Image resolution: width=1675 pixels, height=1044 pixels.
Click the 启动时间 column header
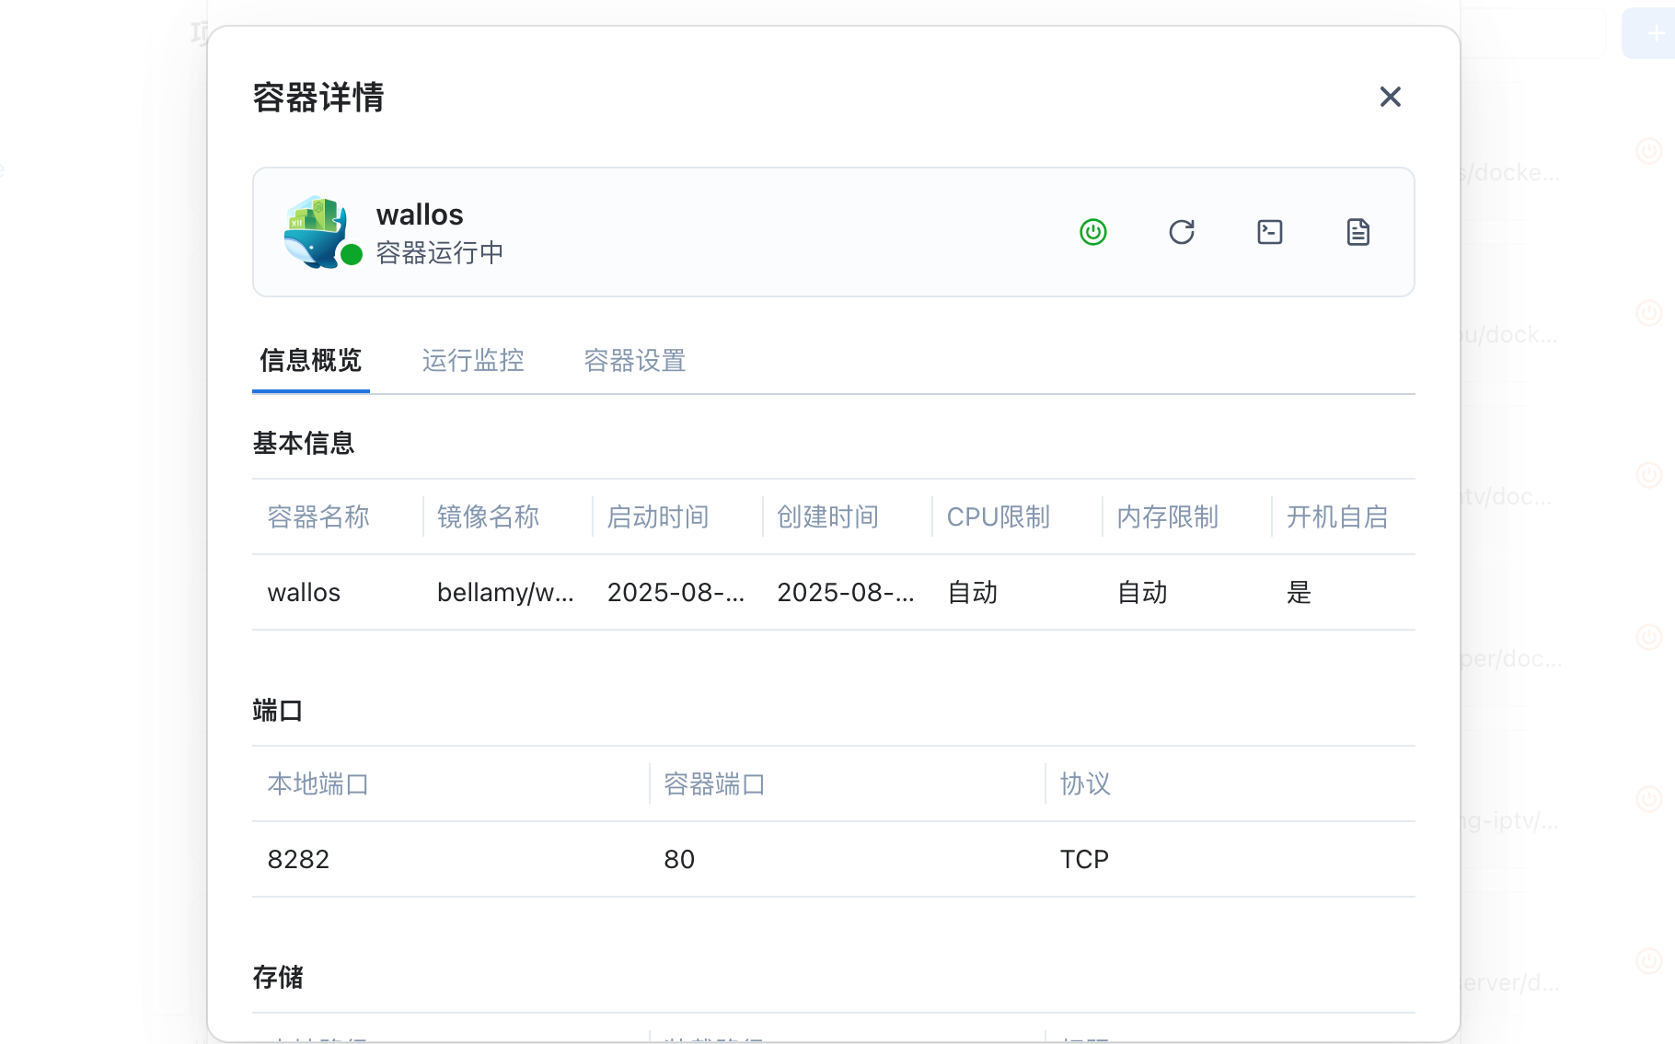[x=658, y=516]
